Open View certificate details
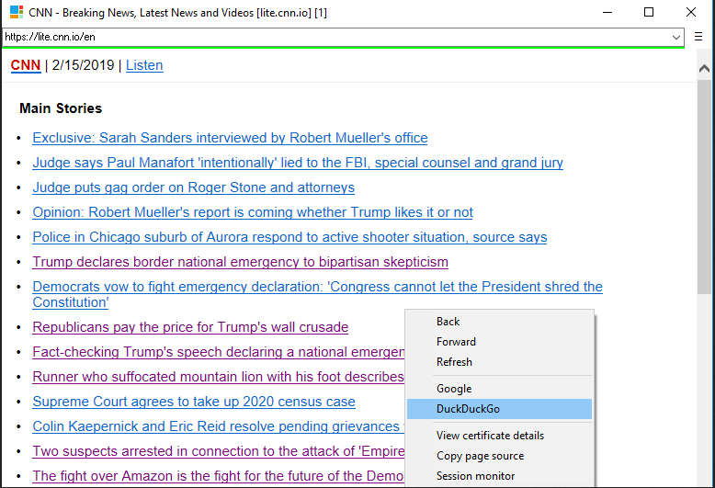Image resolution: width=715 pixels, height=488 pixels. tap(499, 436)
